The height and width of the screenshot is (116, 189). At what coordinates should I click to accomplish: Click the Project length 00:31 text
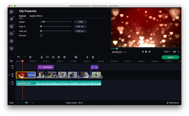pos(74,103)
